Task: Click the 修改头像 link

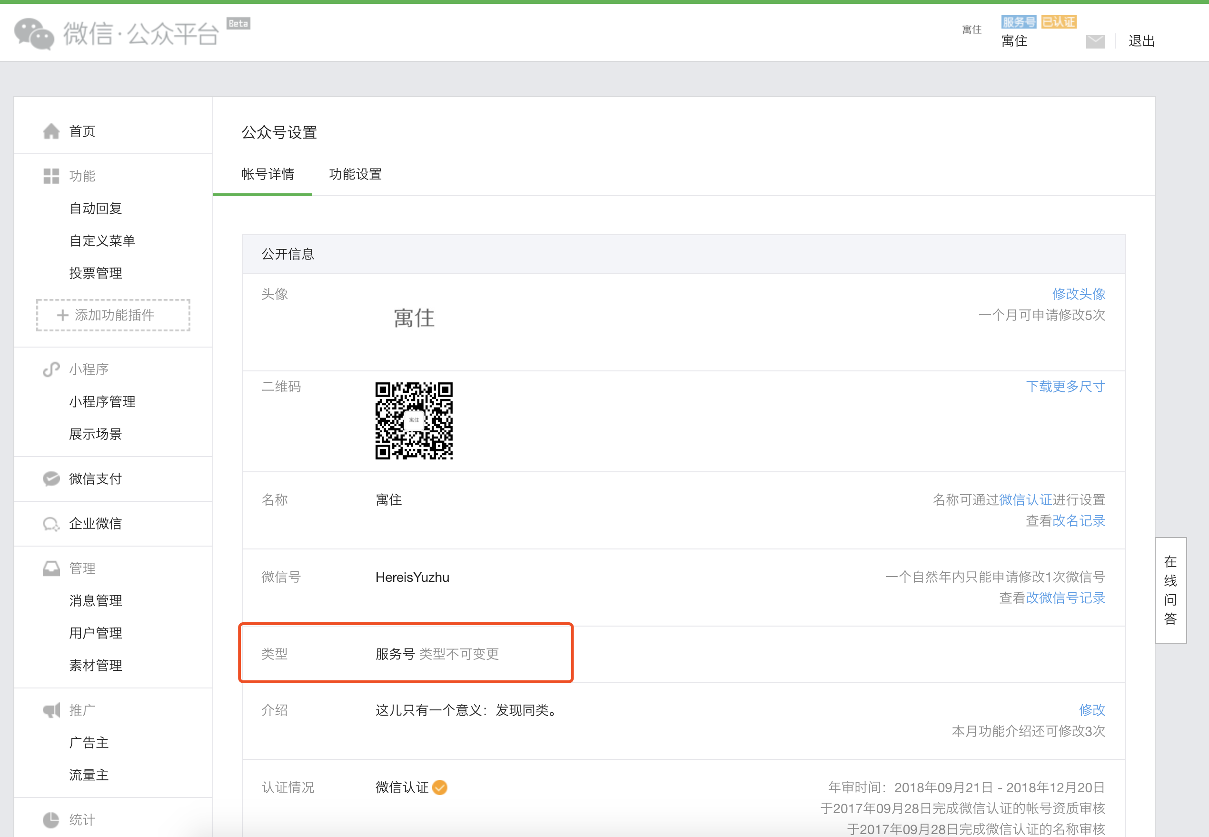Action: (1078, 294)
